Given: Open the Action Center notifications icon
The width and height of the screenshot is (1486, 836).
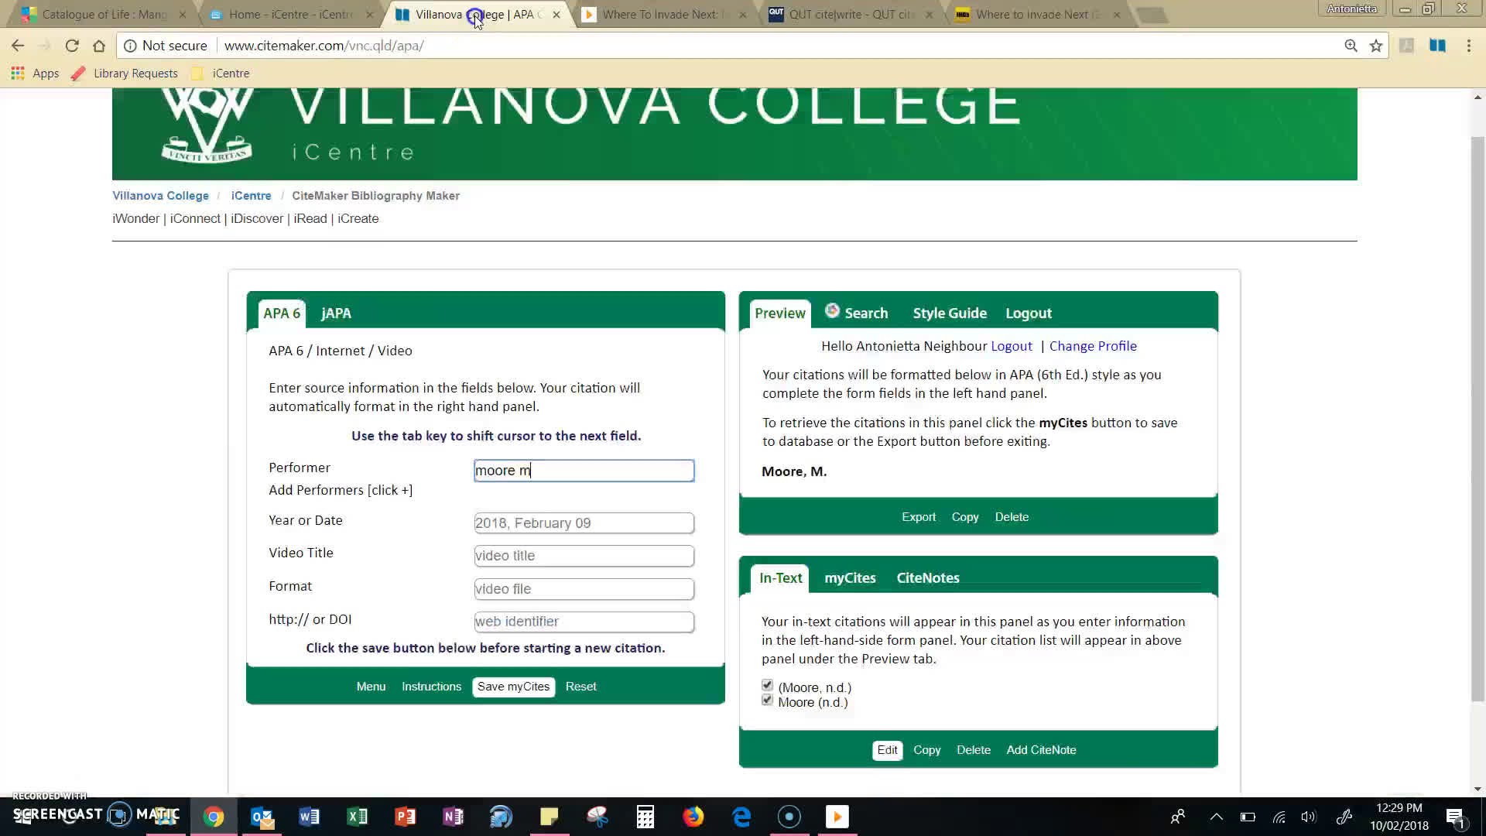Looking at the screenshot, I should pyautogui.click(x=1455, y=817).
